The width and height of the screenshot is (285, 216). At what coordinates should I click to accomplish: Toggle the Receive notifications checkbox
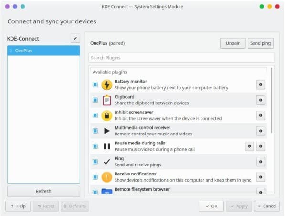(95, 177)
